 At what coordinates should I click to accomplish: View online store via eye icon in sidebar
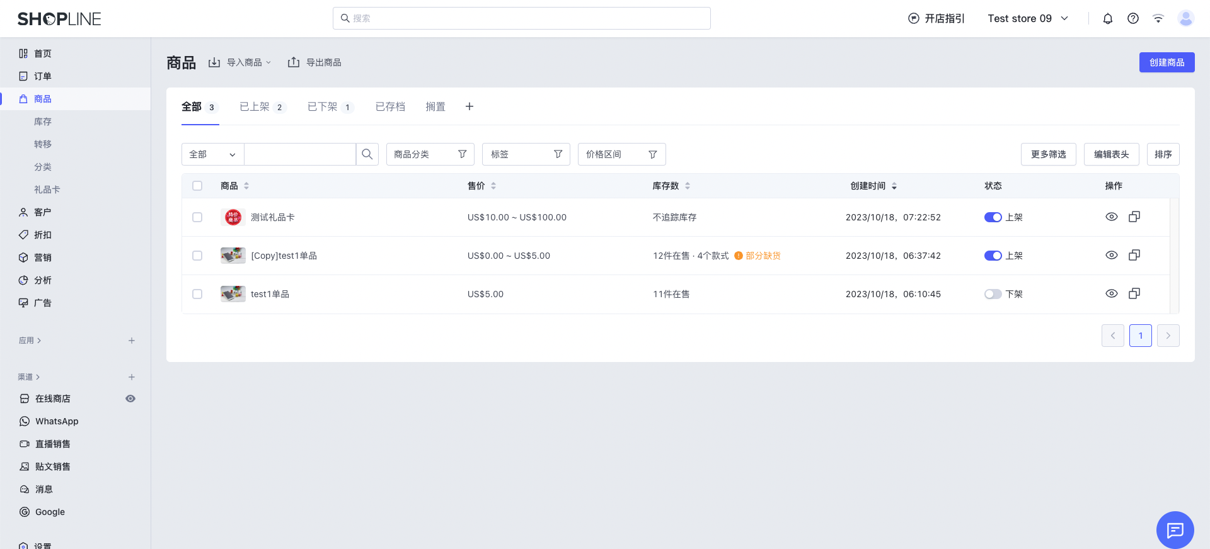(130, 399)
